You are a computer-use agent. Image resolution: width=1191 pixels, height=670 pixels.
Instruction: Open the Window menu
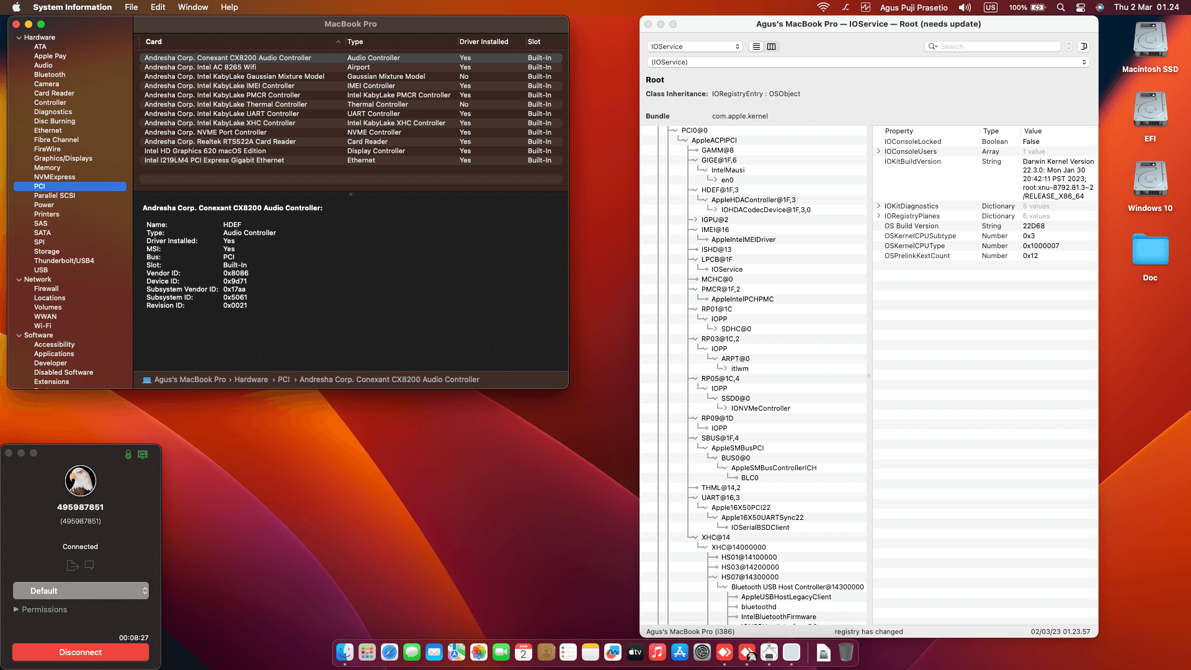pos(192,7)
